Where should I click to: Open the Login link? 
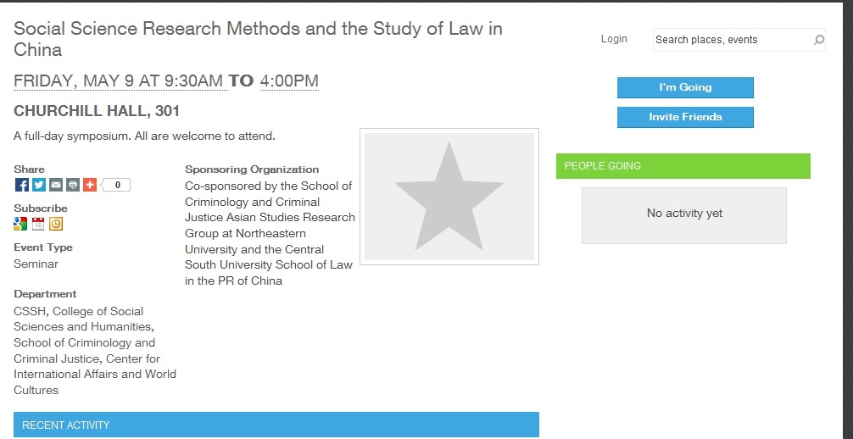tap(614, 39)
